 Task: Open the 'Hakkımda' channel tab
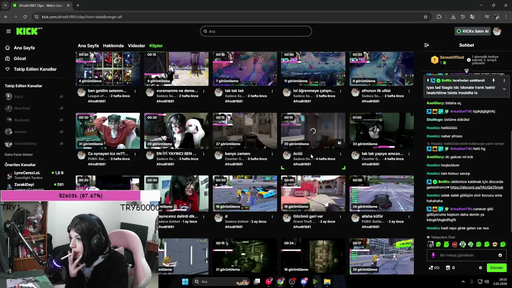113,46
